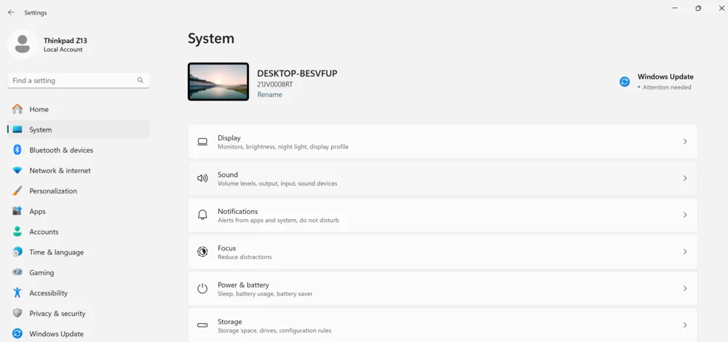
Task: Select Time & language sidebar item
Action: click(79, 252)
